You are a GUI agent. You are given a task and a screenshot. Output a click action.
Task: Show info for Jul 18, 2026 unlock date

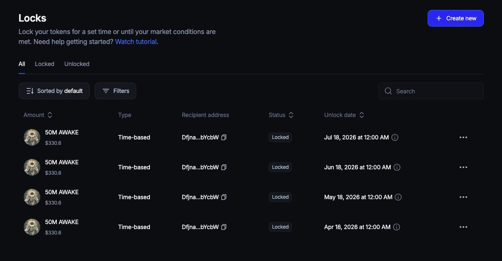point(395,137)
